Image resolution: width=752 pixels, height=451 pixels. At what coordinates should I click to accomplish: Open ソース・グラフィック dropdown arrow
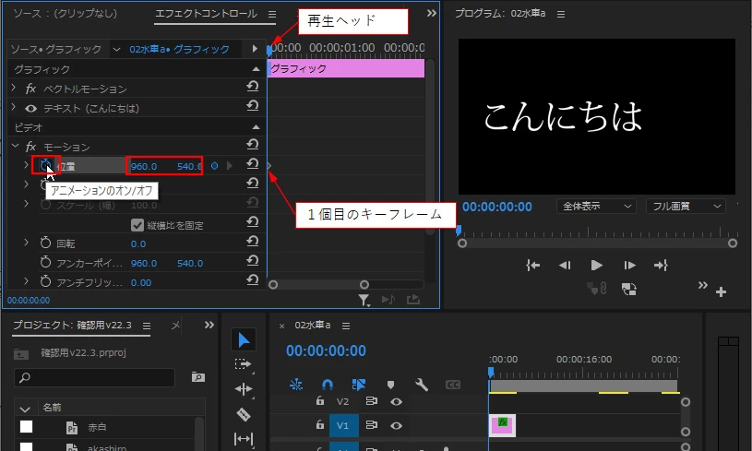tap(116, 50)
